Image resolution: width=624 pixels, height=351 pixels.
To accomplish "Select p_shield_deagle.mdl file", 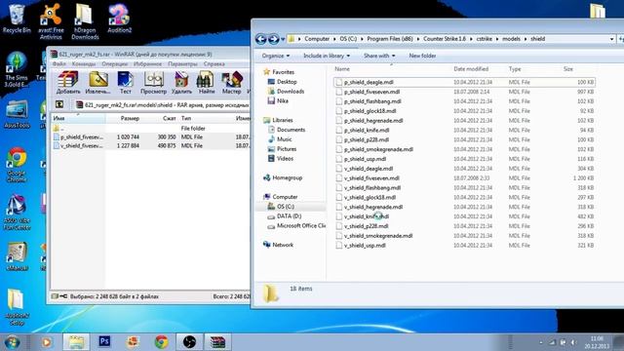I will click(464, 82).
